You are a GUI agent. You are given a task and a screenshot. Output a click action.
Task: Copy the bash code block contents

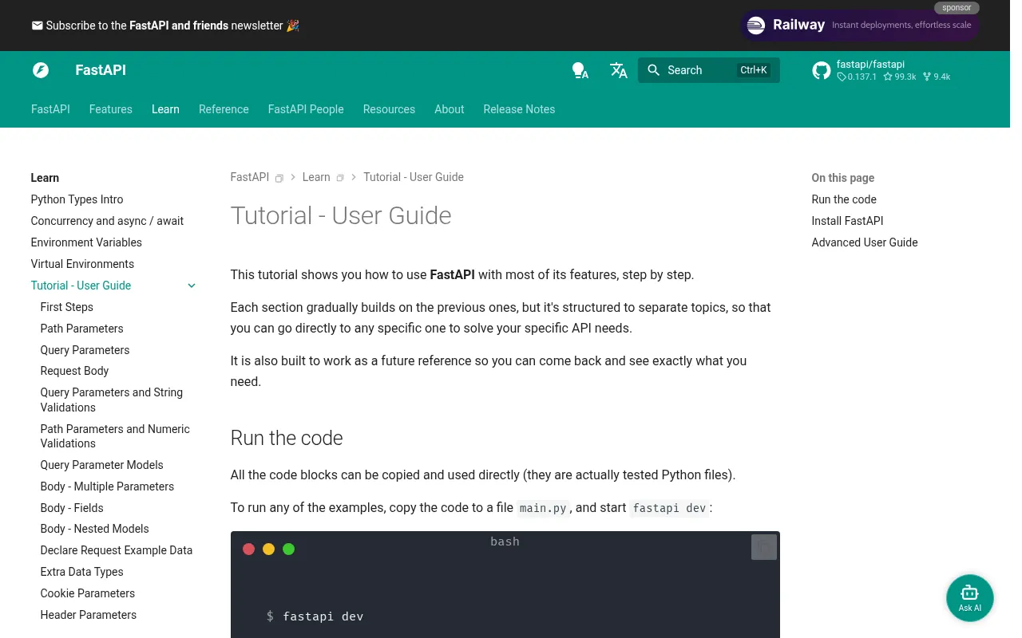(764, 547)
